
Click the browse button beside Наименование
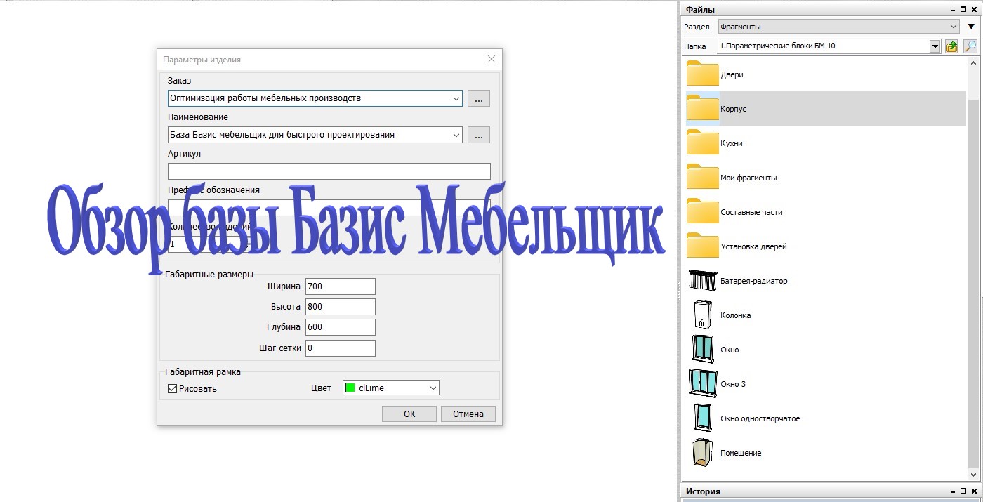coord(479,136)
